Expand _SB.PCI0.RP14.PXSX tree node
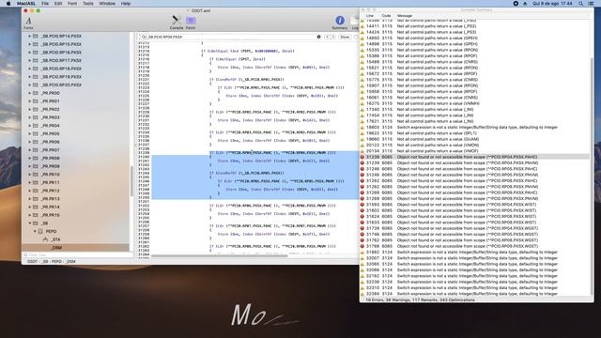 pyautogui.click(x=29, y=36)
